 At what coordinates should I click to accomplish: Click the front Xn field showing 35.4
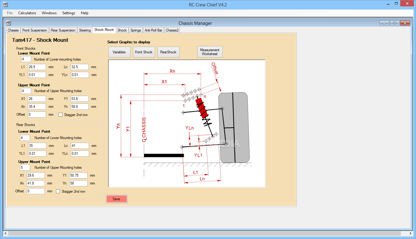pyautogui.click(x=37, y=107)
